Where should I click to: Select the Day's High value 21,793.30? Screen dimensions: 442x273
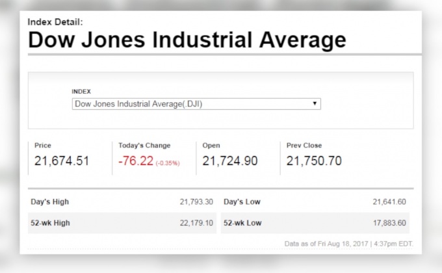[x=196, y=202]
